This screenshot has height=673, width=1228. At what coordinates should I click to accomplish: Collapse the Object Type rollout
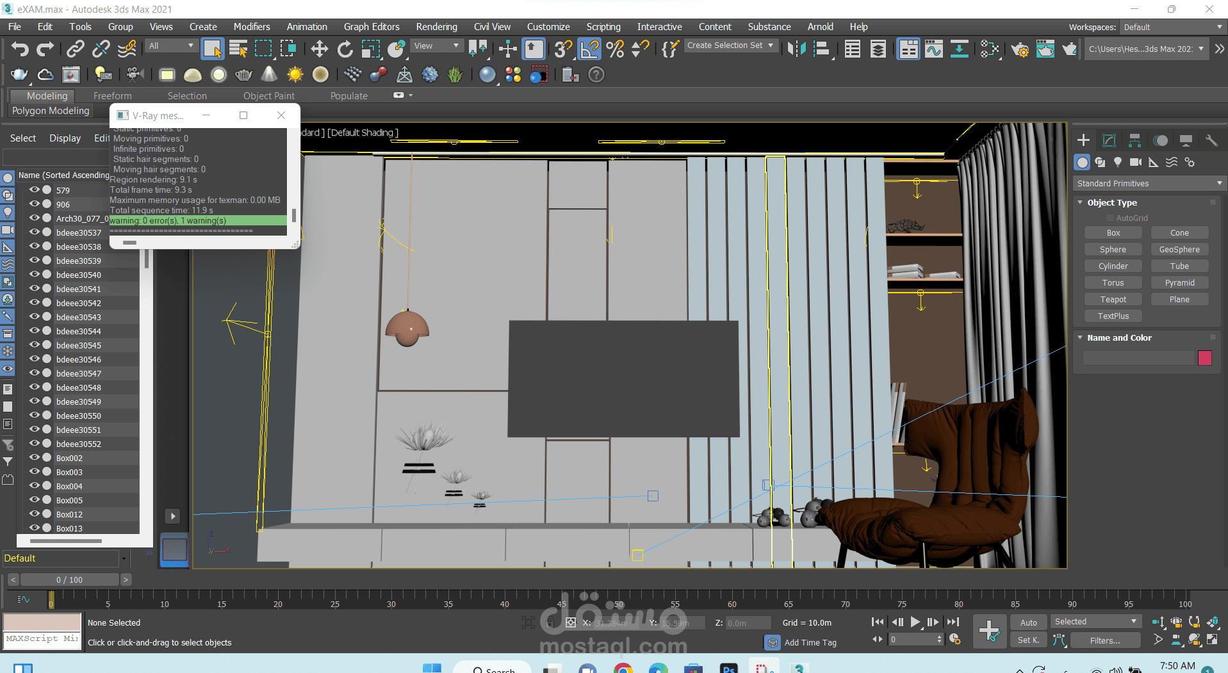(x=1112, y=202)
